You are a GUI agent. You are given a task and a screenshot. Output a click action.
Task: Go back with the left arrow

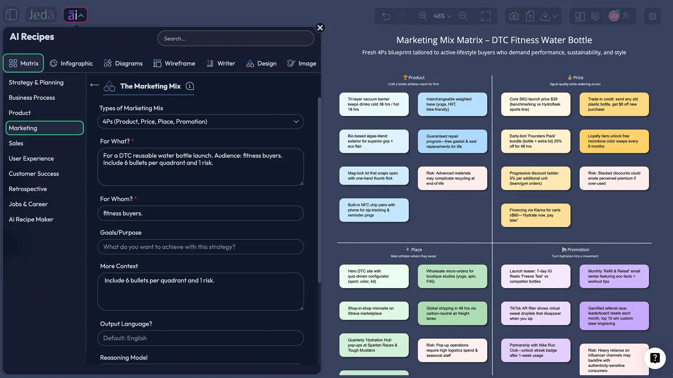pos(95,85)
